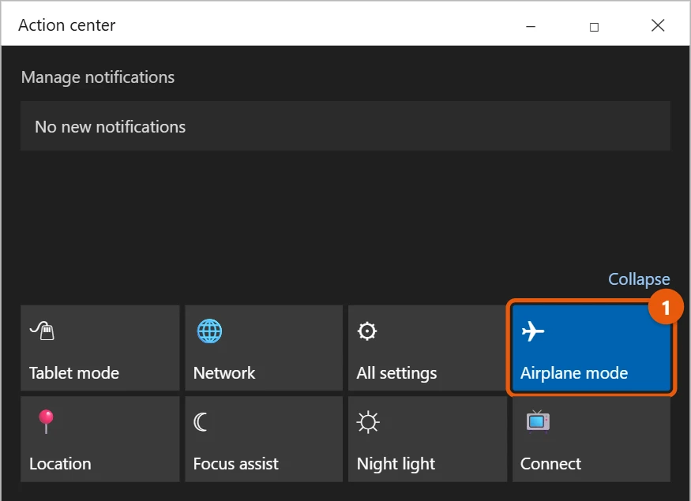Maximize the Action center window

pos(594,26)
